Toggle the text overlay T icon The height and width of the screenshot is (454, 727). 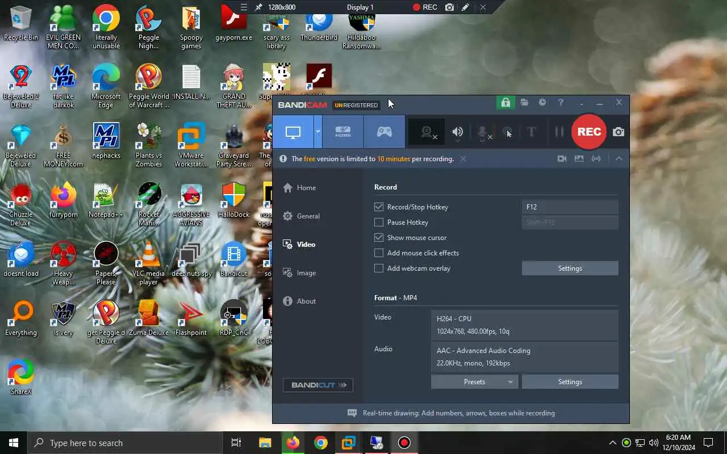(532, 132)
